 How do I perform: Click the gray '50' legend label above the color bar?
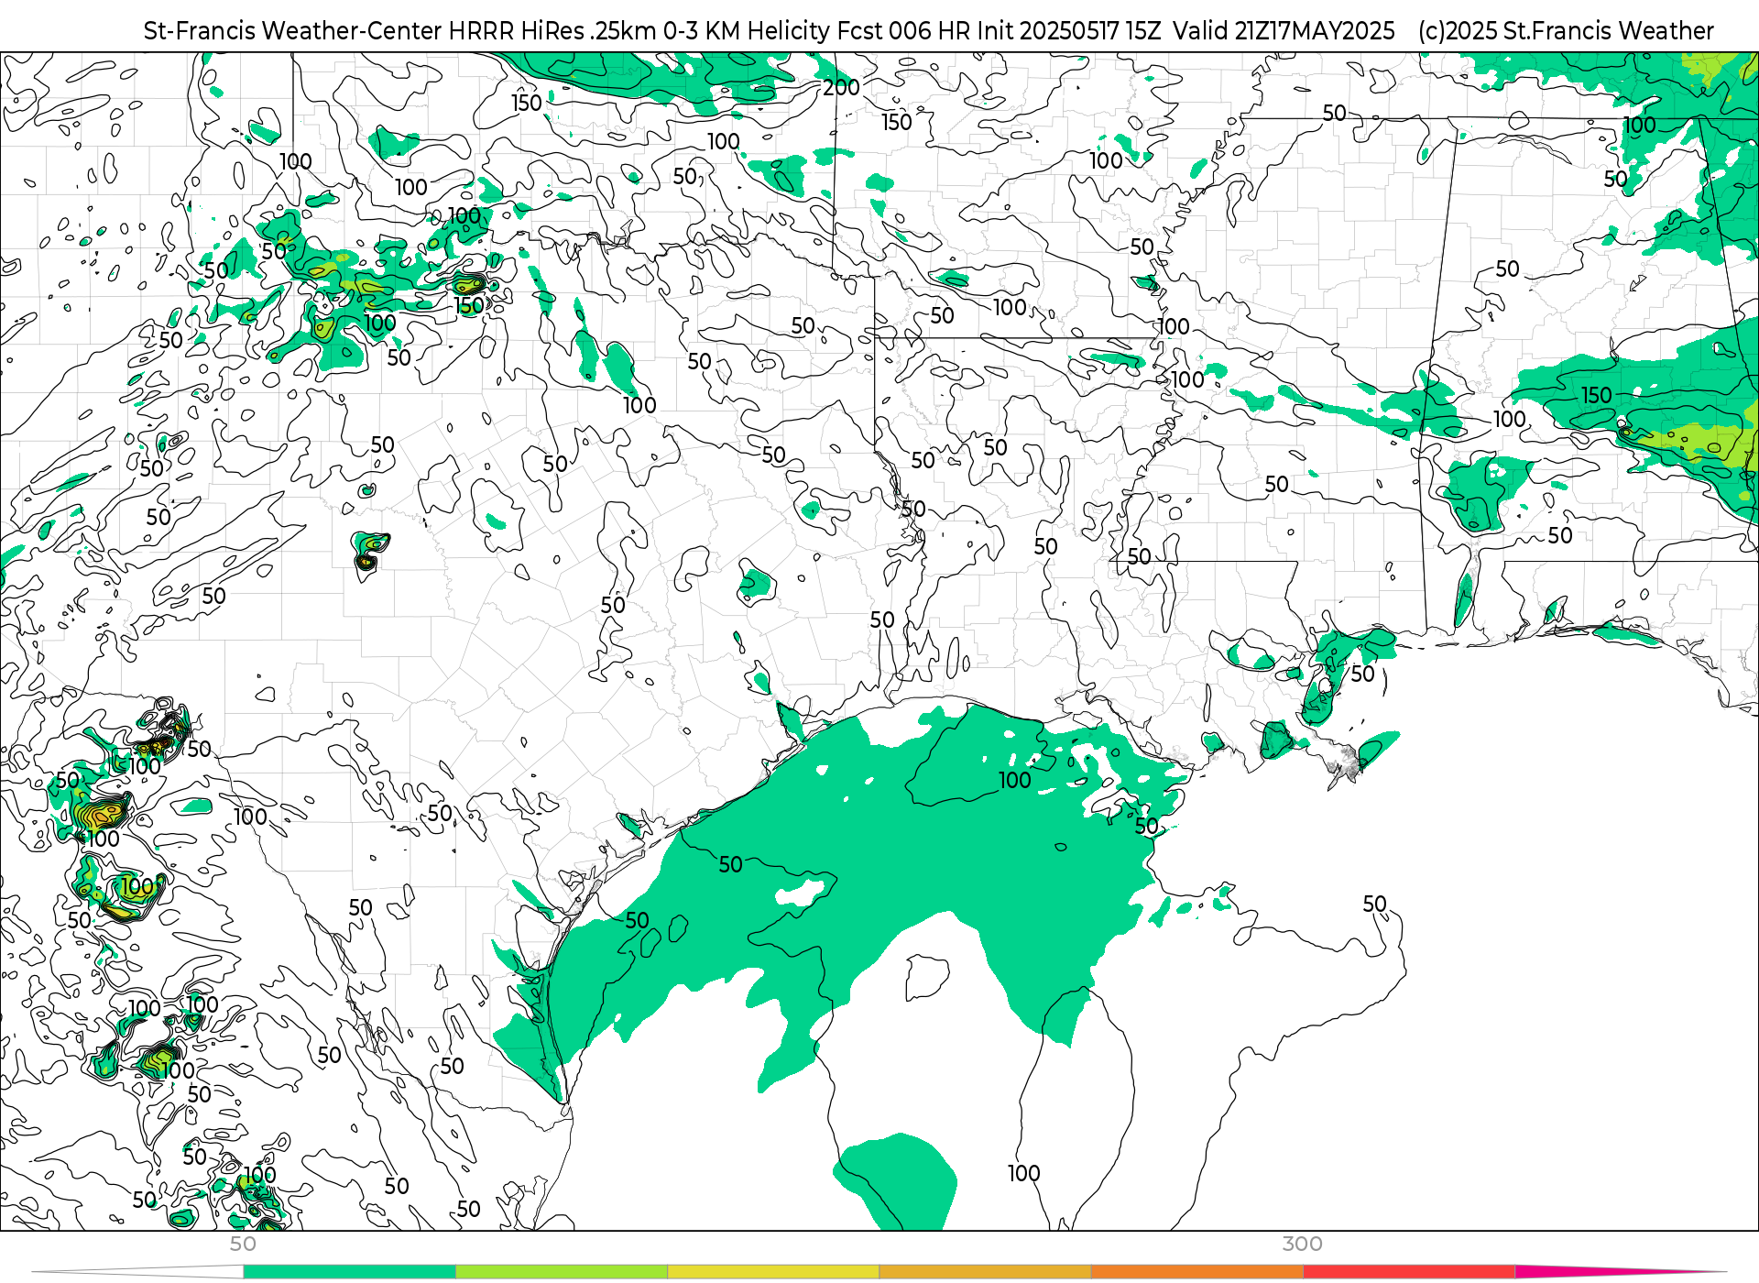point(243,1244)
